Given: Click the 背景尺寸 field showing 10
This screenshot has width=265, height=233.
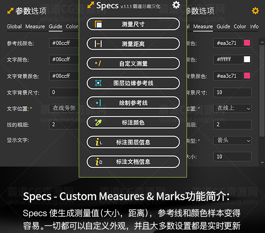Looking at the screenshot, I should 232,92.
